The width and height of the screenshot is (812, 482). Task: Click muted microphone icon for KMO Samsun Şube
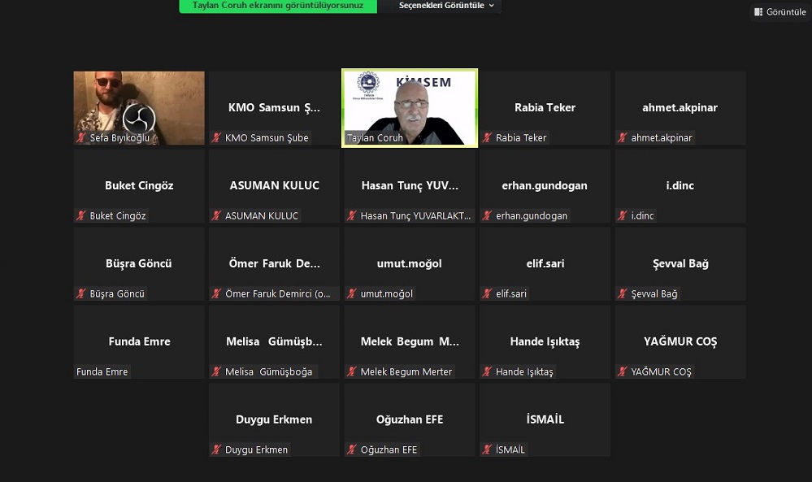216,138
